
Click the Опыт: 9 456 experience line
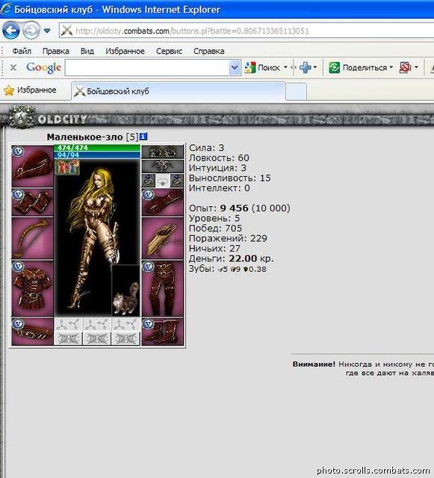tap(240, 208)
